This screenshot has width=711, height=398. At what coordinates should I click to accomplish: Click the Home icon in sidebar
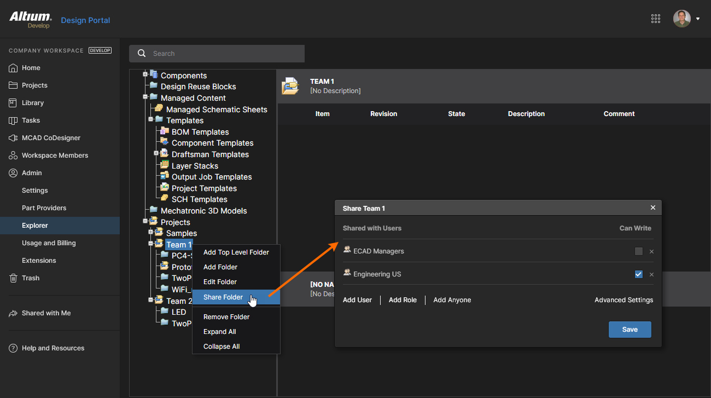pyautogui.click(x=13, y=68)
